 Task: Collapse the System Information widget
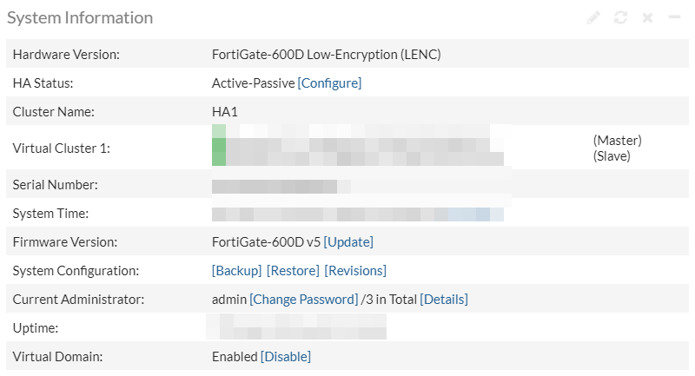[673, 17]
